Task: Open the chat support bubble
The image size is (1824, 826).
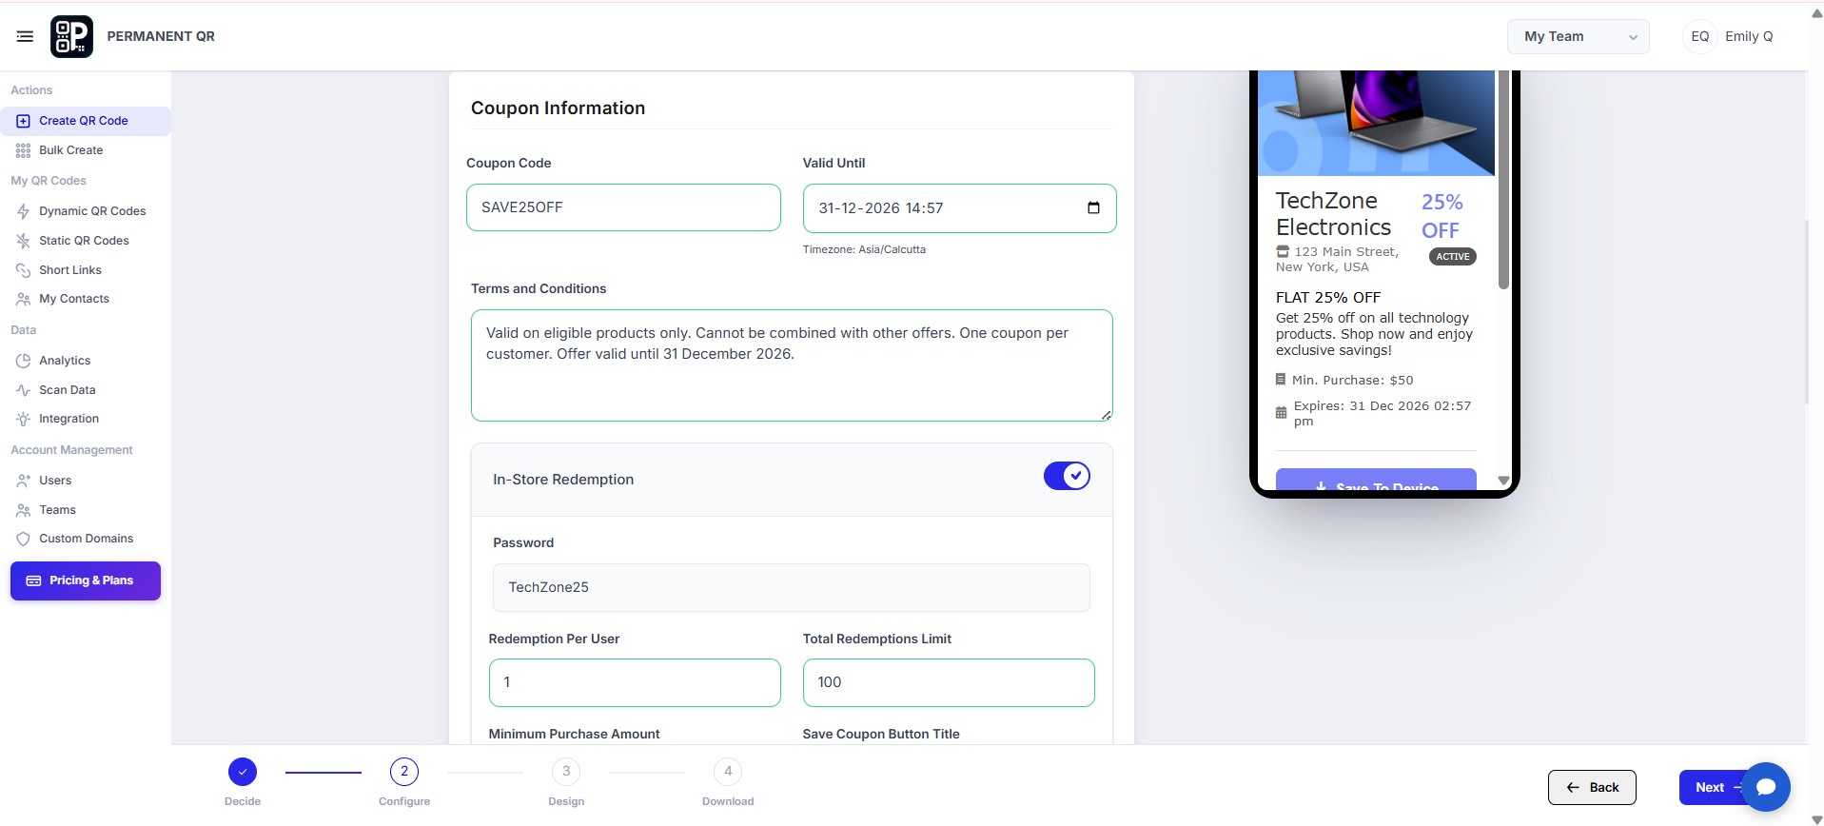Action: (x=1766, y=787)
